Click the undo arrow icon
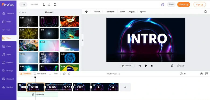This screenshot has width=210, height=100. (44, 5)
